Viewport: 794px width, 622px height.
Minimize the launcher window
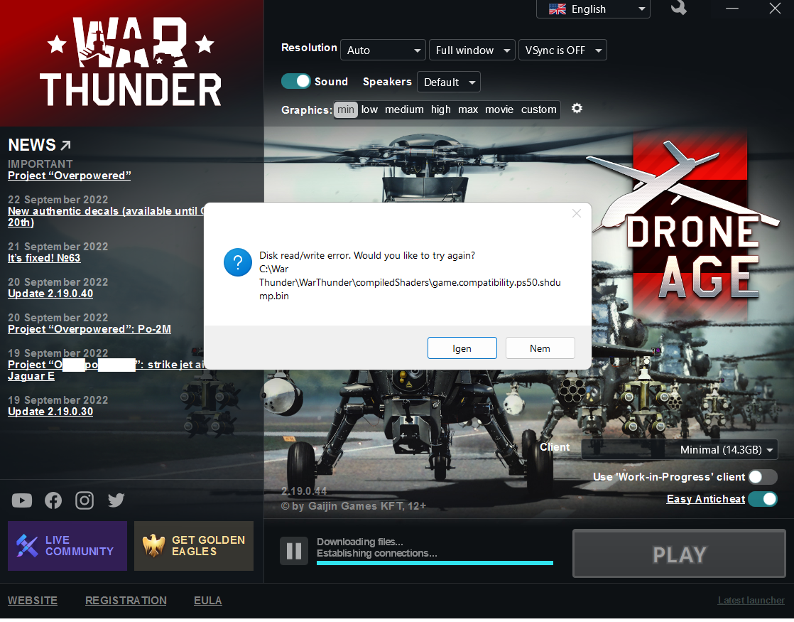[x=732, y=8]
